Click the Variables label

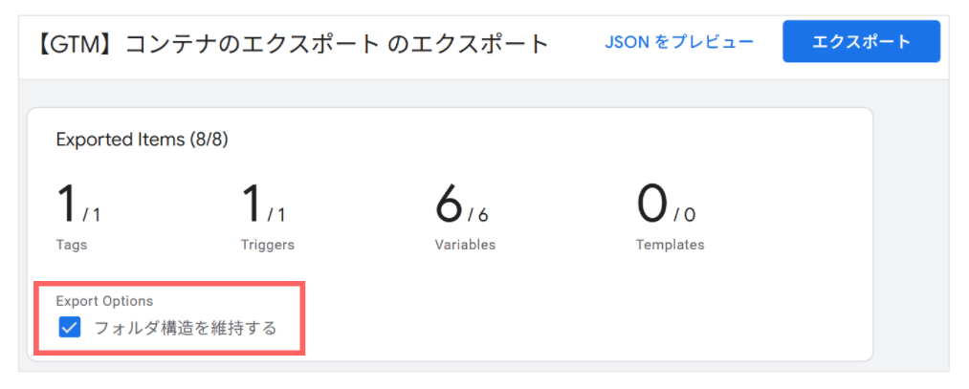click(465, 245)
